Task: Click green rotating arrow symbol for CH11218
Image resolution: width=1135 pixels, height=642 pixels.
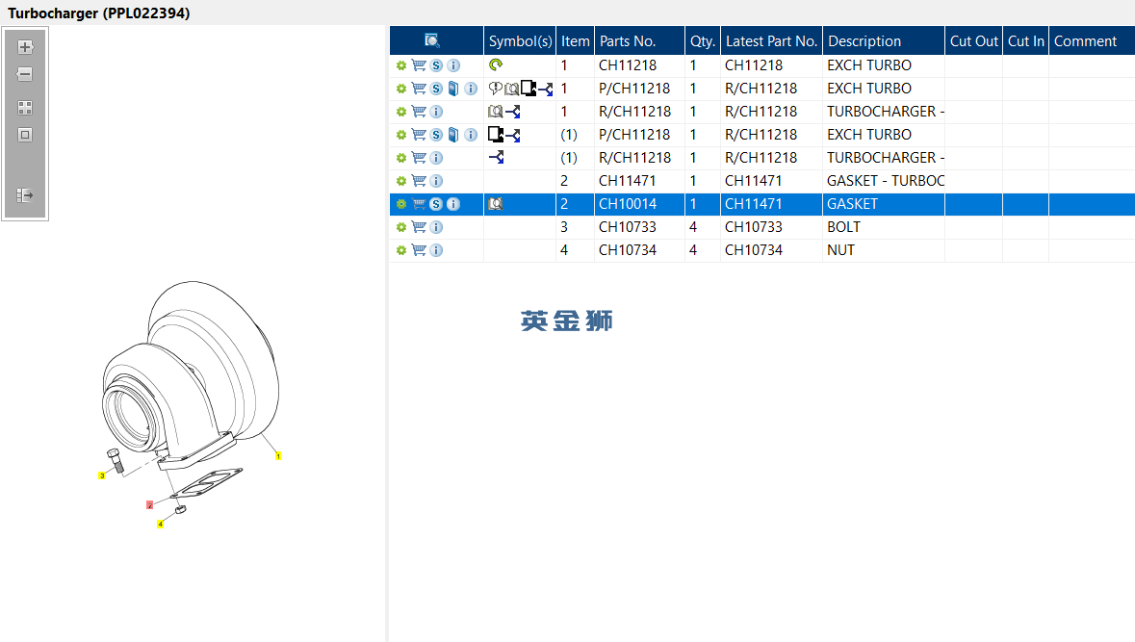Action: (x=496, y=65)
